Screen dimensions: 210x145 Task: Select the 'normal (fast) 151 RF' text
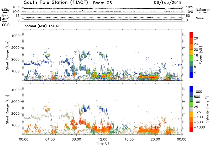pos(43,26)
